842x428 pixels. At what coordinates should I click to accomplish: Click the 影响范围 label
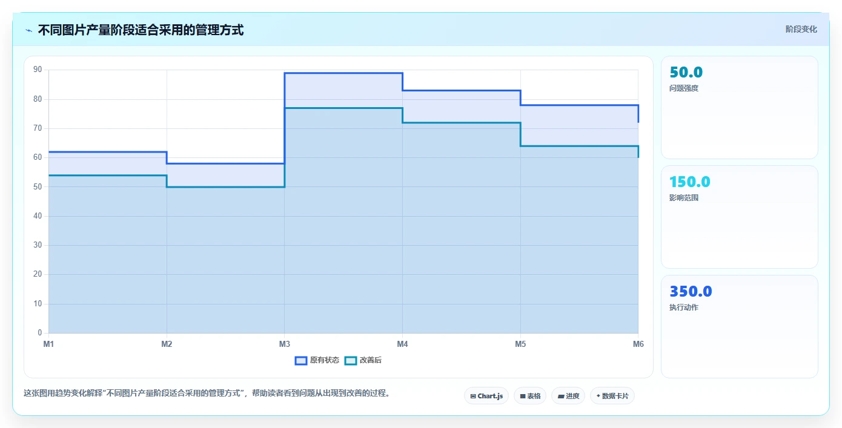(684, 198)
